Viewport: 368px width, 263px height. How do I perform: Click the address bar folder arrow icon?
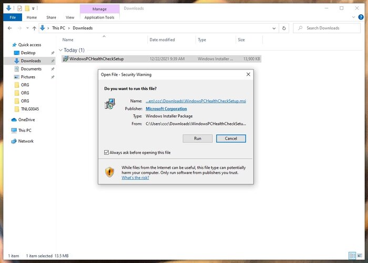coord(43,28)
